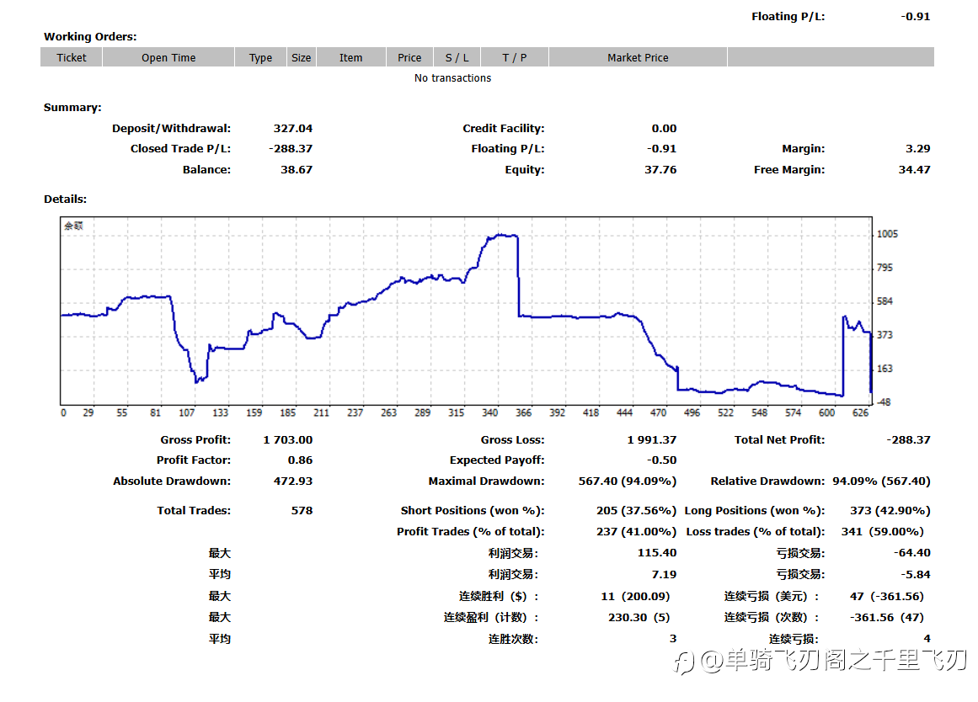Click the Total Net Profit label
Screen dimensions: 978x702
point(780,439)
